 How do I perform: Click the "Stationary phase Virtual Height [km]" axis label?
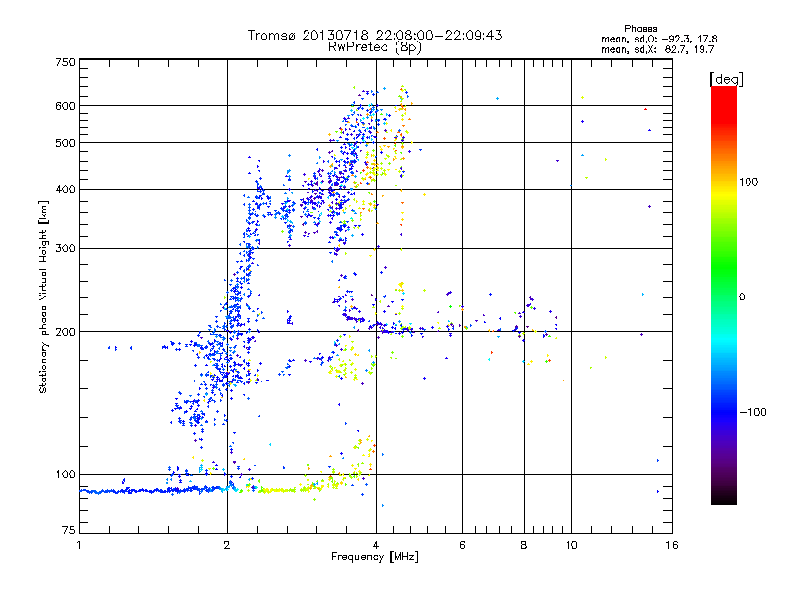pos(44,296)
